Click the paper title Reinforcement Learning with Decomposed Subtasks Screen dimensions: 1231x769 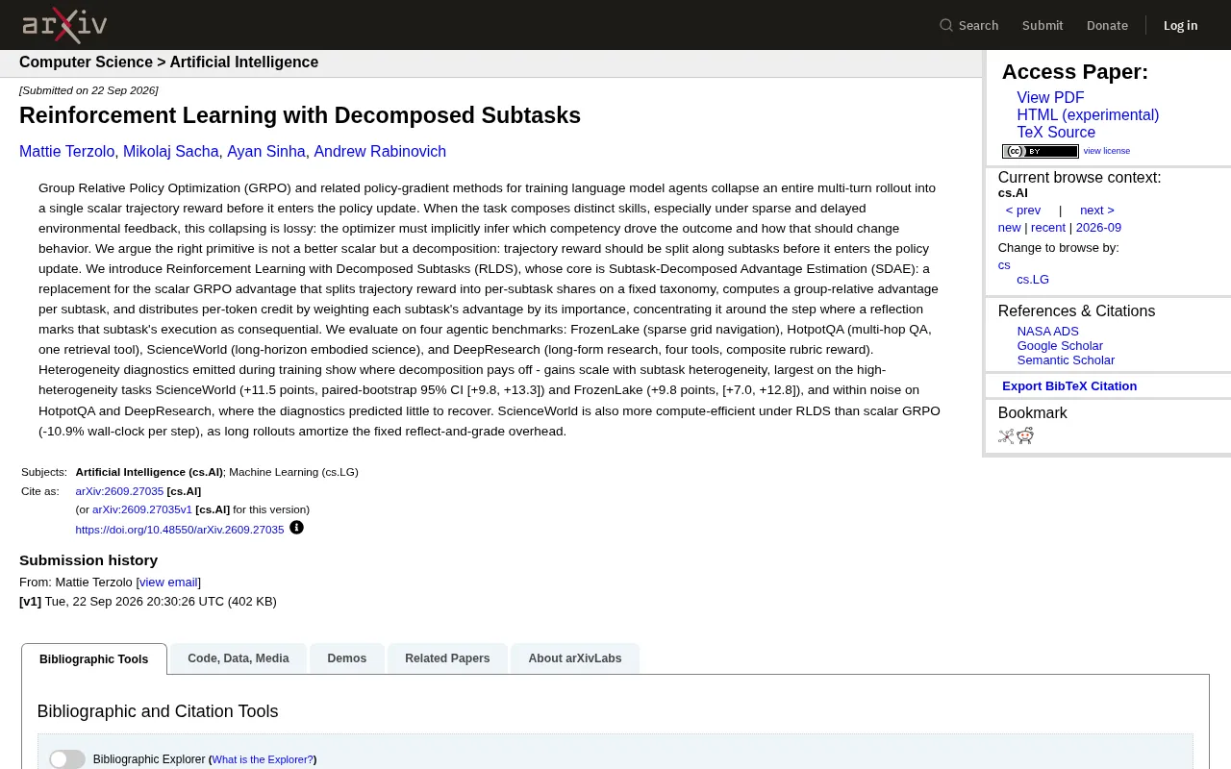coord(300,115)
